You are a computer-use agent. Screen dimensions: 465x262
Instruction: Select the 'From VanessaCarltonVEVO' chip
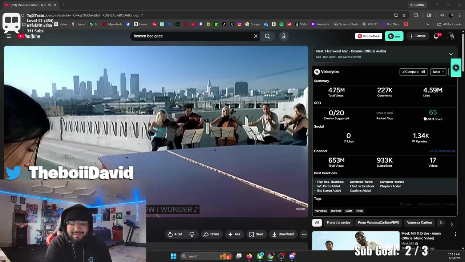[x=379, y=223]
